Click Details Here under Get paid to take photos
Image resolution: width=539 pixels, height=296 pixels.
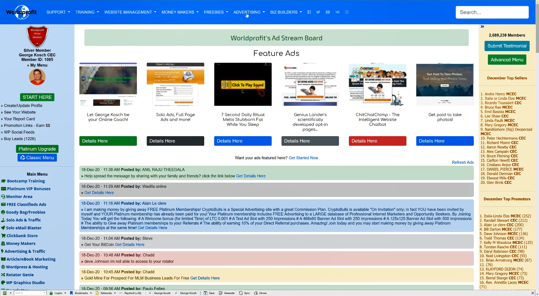445,141
